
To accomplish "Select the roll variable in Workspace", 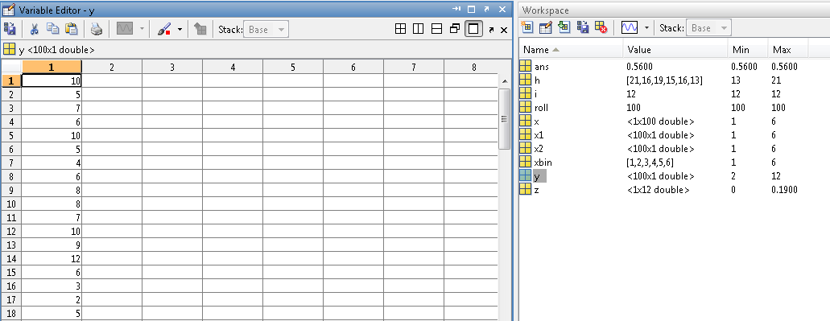I will coord(541,108).
